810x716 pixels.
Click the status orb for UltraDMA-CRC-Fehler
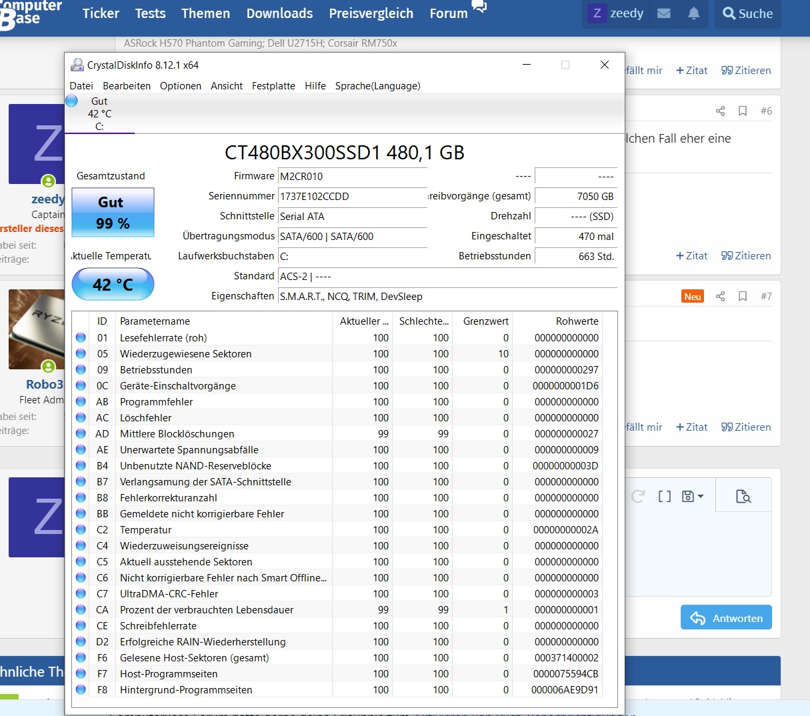[81, 593]
